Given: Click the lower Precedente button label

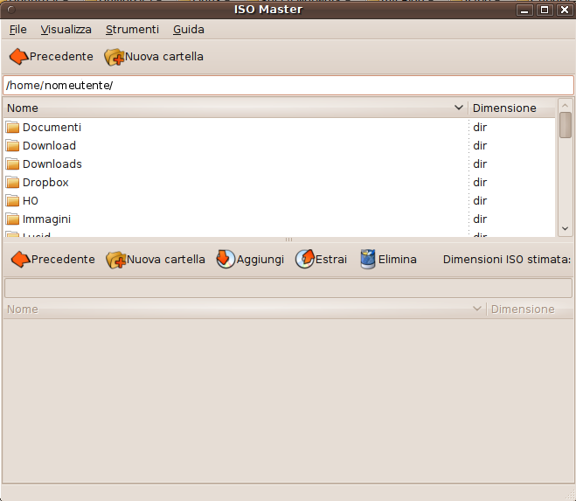Looking at the screenshot, I should (63, 260).
